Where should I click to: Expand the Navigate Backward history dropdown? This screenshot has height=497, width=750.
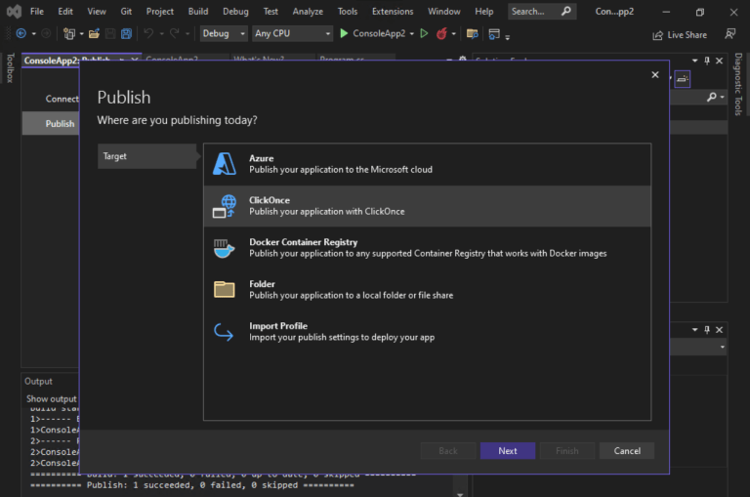(33, 34)
